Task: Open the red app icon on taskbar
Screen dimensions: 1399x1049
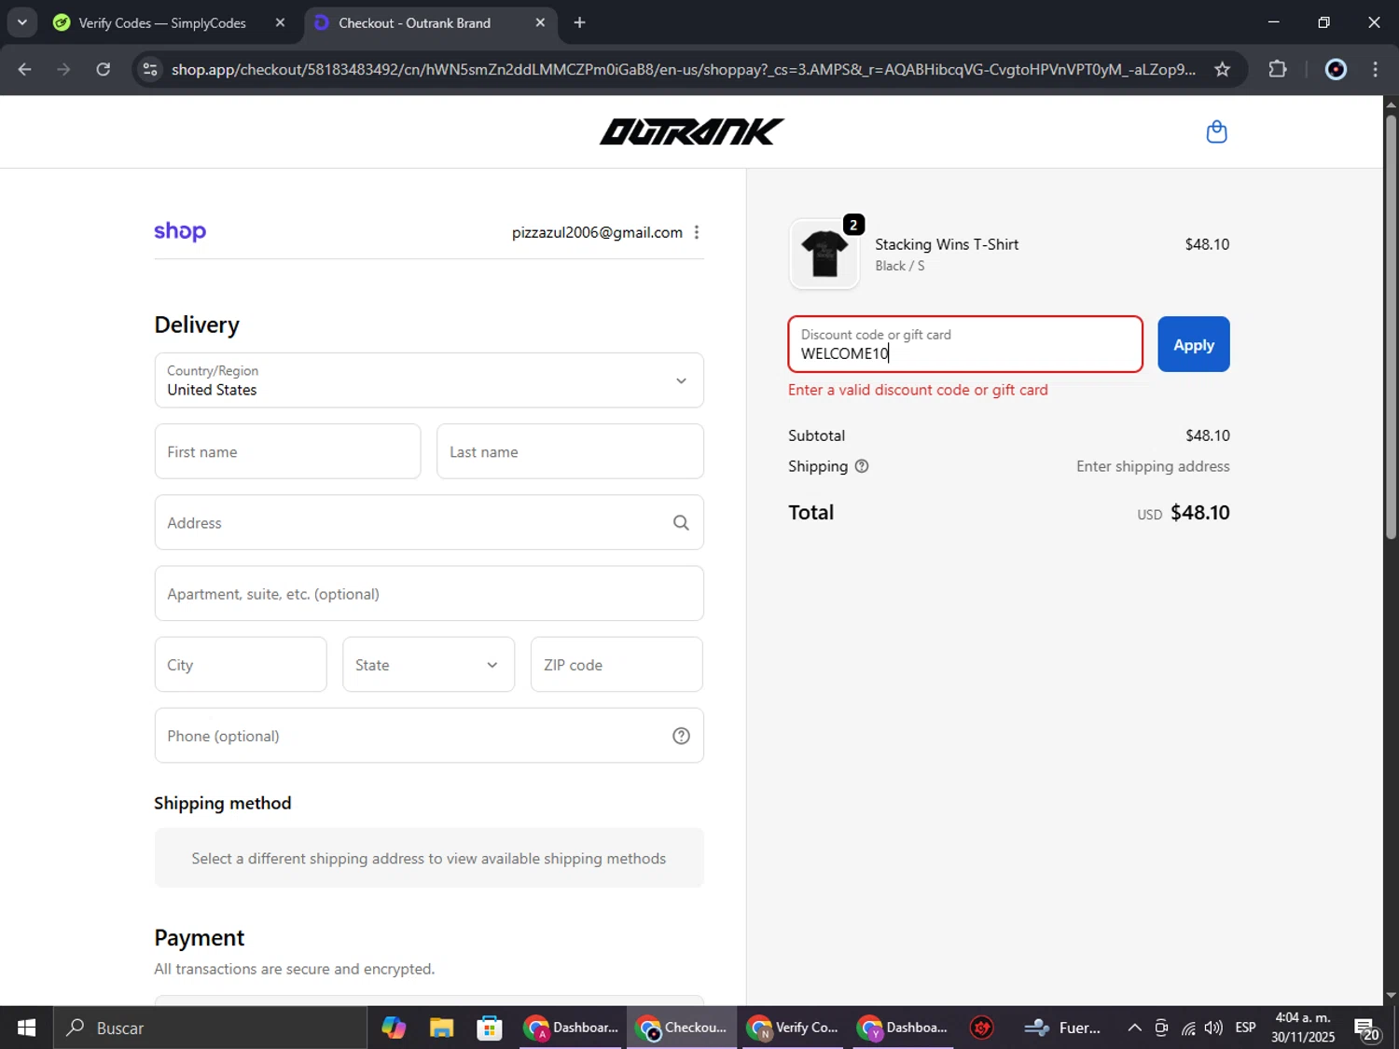Action: point(981,1028)
